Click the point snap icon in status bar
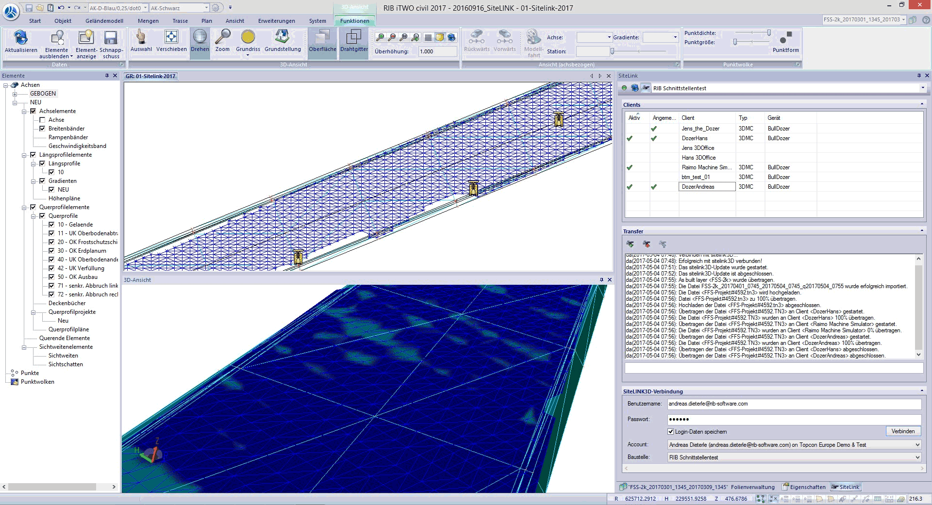 click(760, 499)
